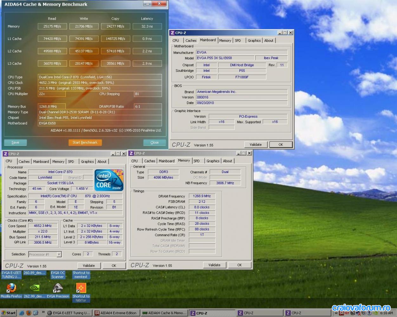397x317 pixels.
Task: Select the 260.89_des desktop item label
Action: (35, 273)
